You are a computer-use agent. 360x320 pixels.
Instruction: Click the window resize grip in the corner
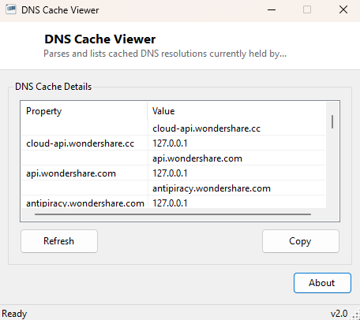point(356,315)
